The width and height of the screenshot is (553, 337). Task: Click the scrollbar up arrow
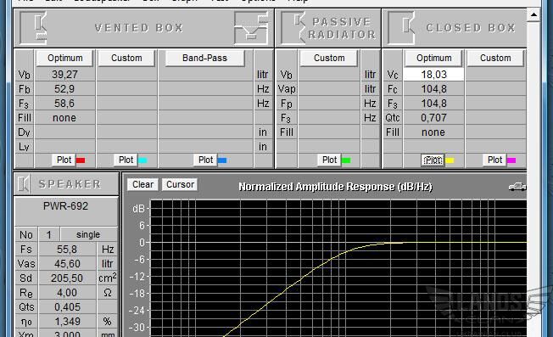click(x=533, y=14)
